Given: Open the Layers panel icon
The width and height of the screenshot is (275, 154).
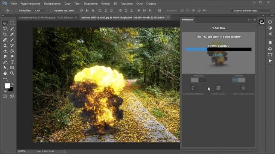Looking at the screenshot, I should (x=270, y=42).
